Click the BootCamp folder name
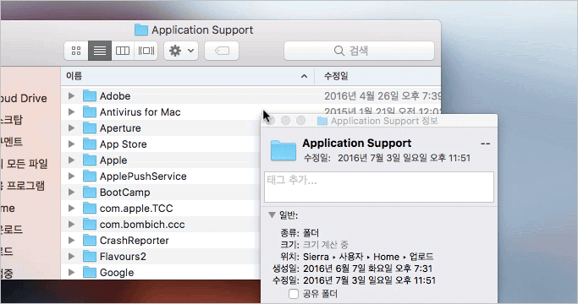The image size is (578, 304). coord(124,193)
